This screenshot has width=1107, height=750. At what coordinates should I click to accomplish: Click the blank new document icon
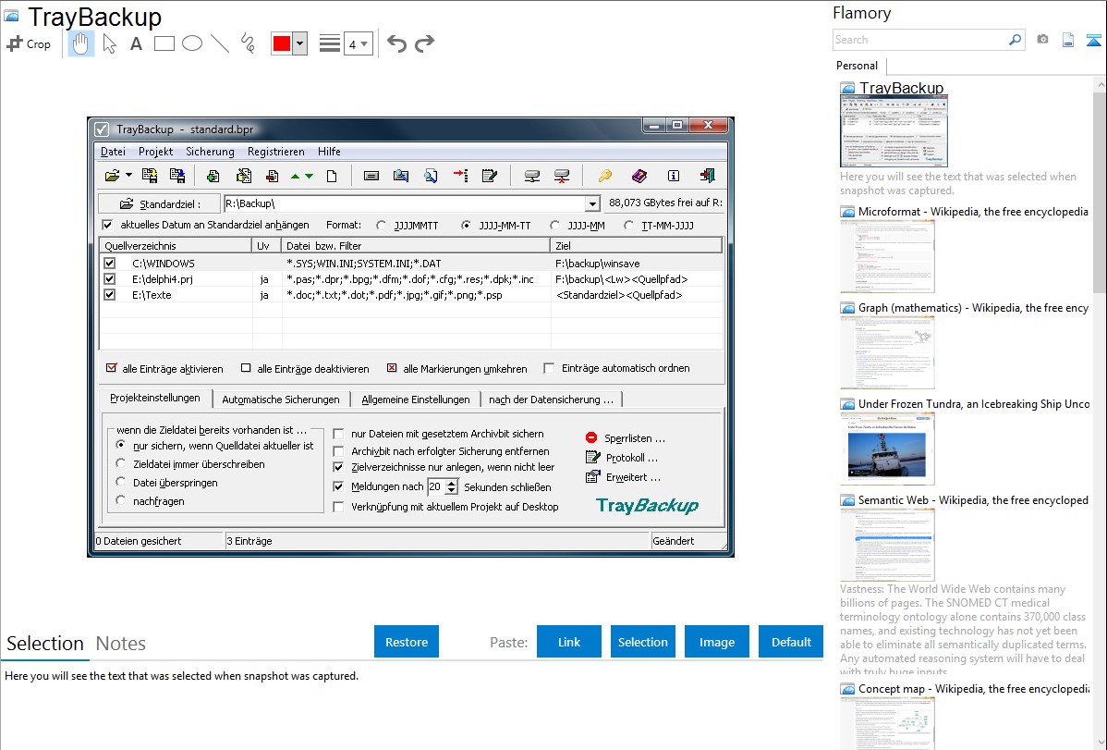pos(332,176)
